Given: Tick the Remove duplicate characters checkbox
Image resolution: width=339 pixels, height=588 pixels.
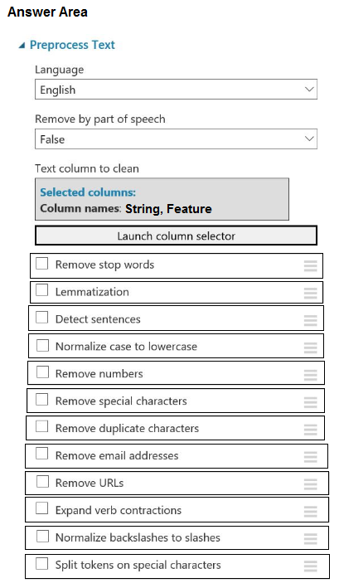Looking at the screenshot, I should (x=42, y=427).
